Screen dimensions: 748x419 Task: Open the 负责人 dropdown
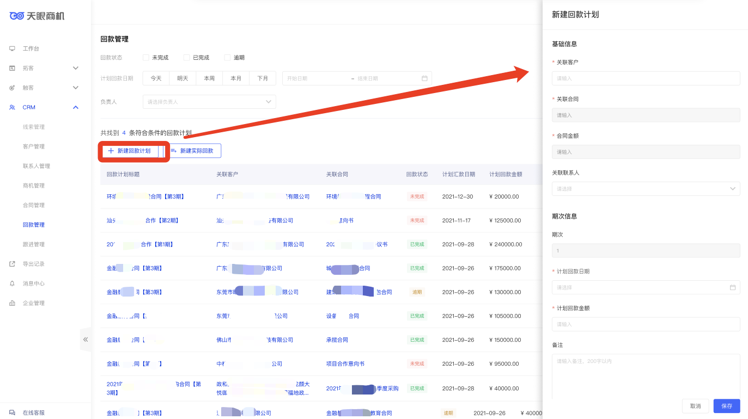click(209, 102)
